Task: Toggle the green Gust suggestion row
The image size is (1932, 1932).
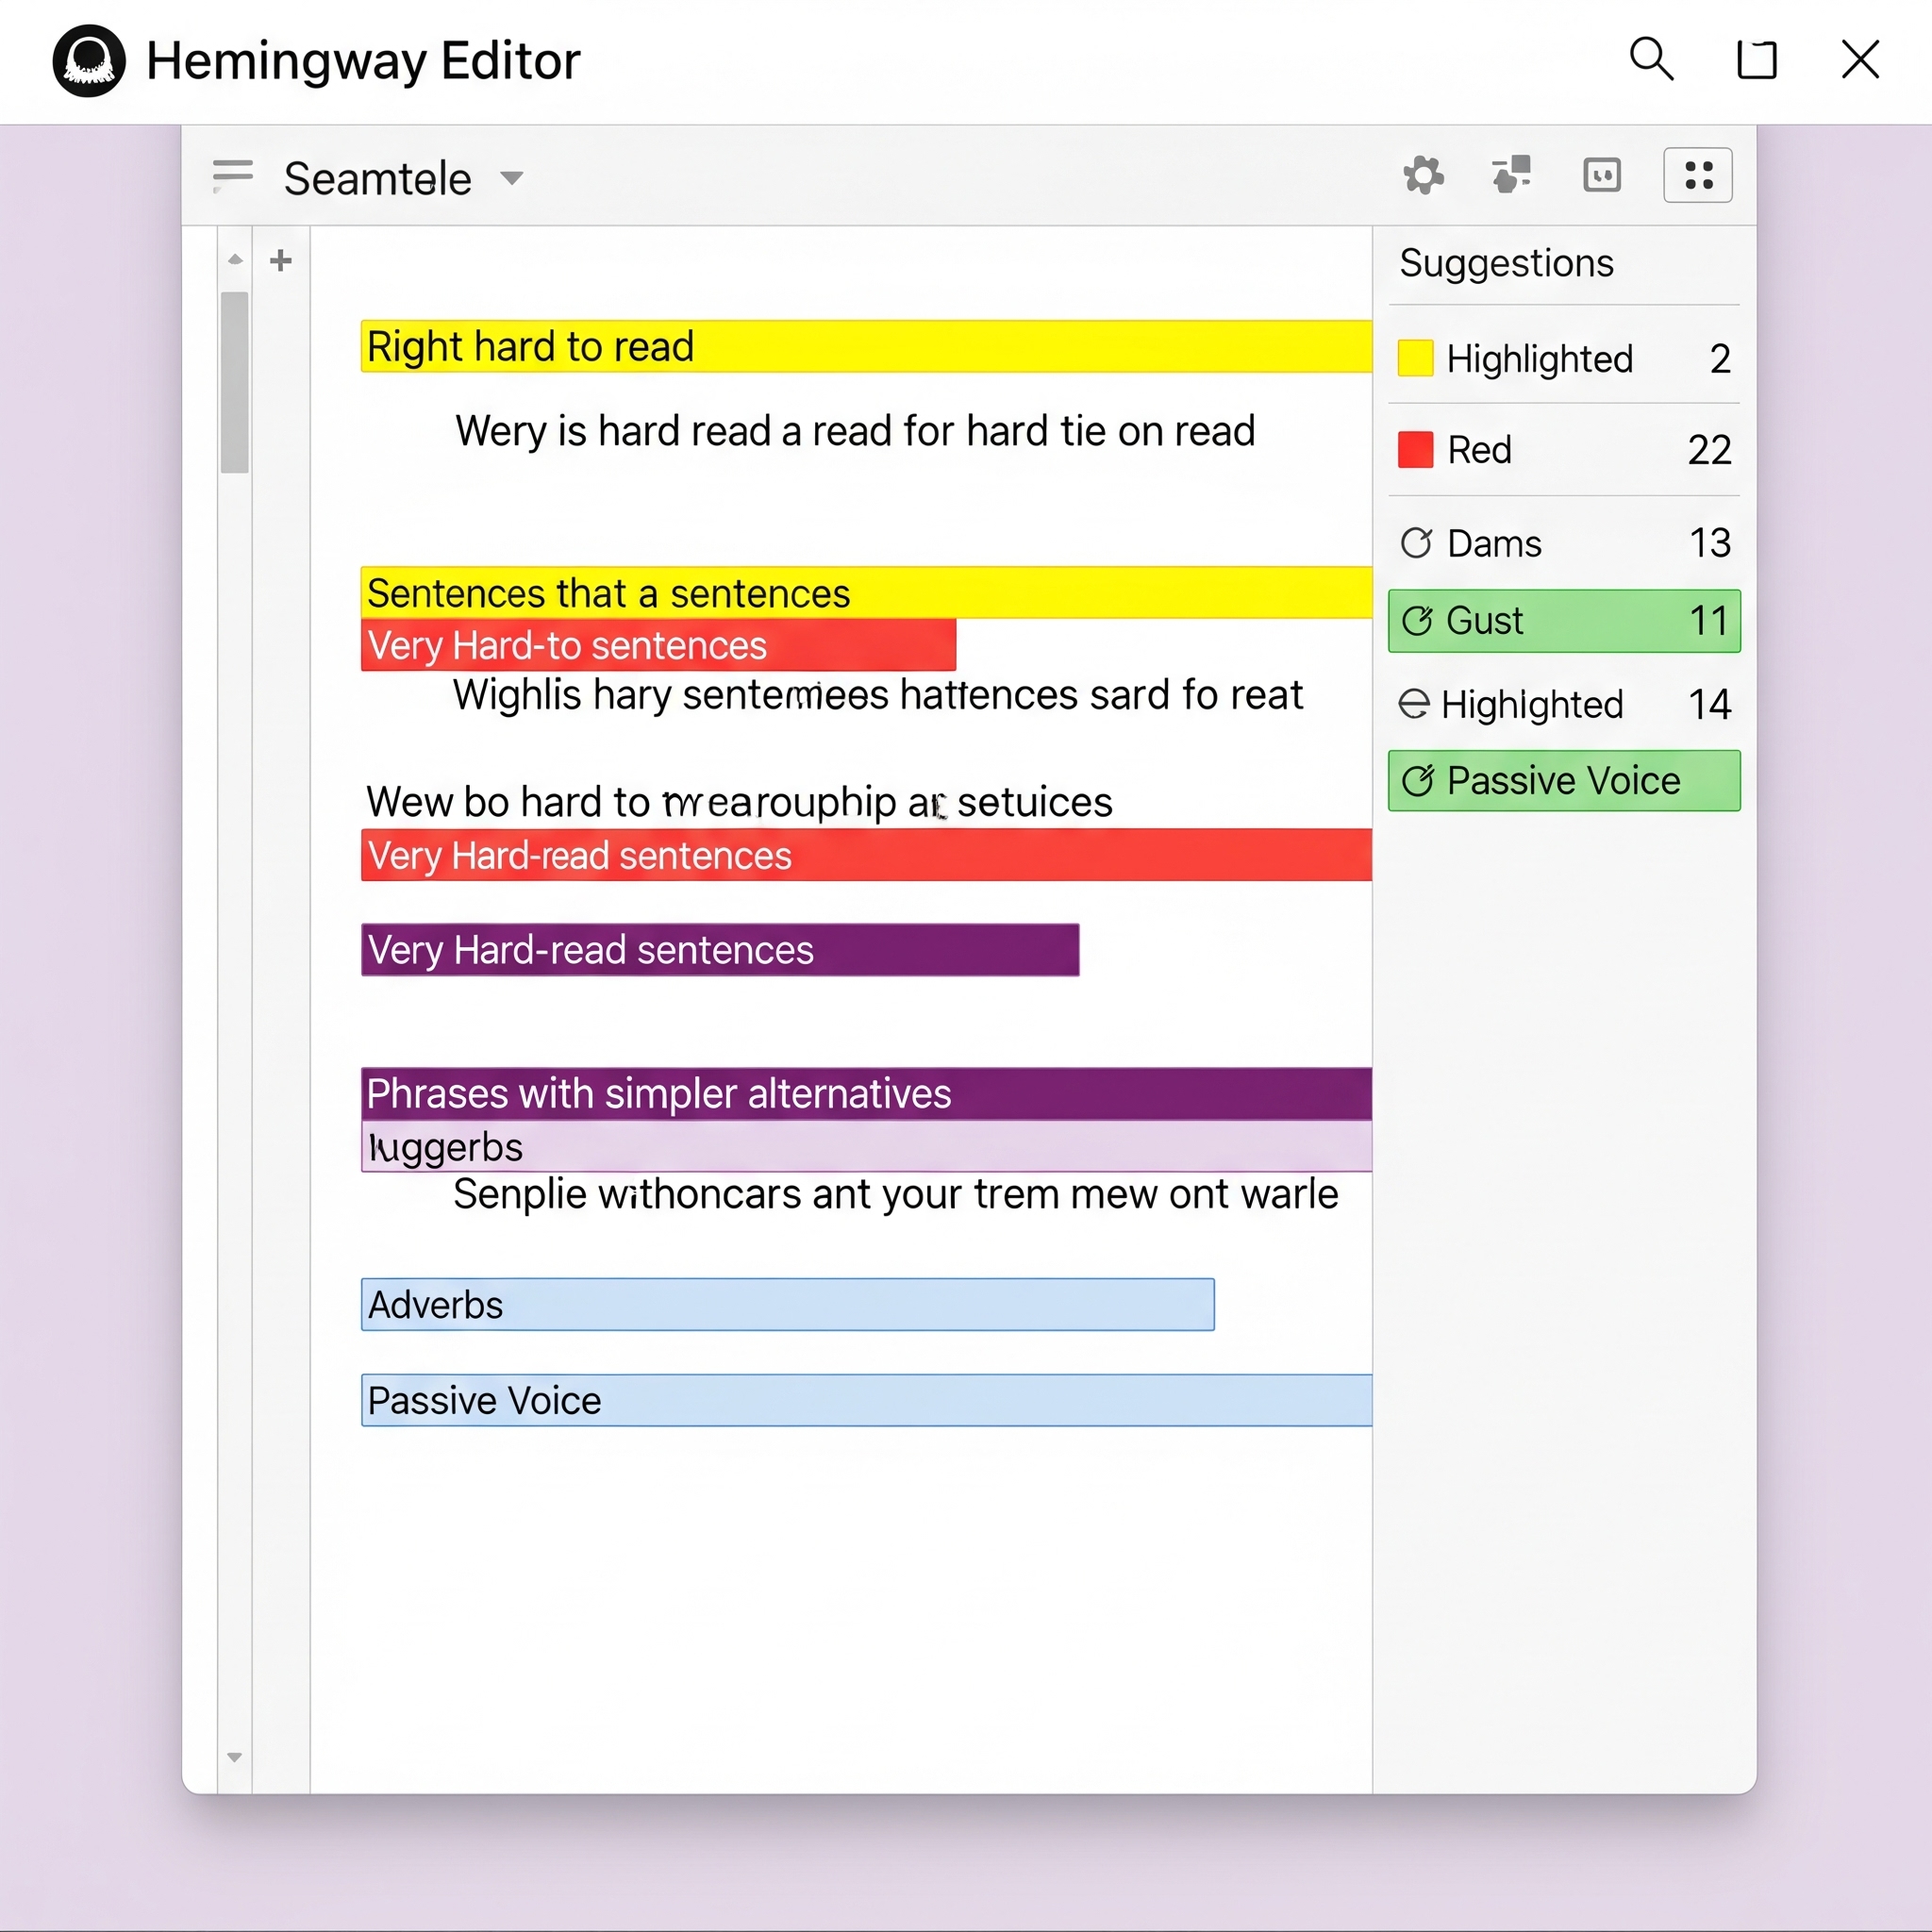Action: [1563, 621]
